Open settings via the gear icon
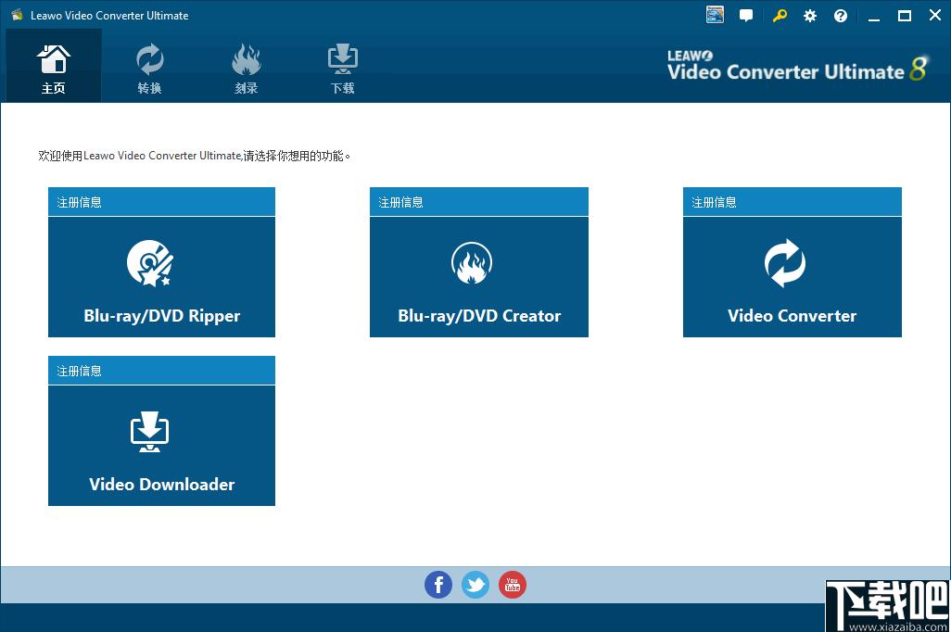 (x=810, y=16)
